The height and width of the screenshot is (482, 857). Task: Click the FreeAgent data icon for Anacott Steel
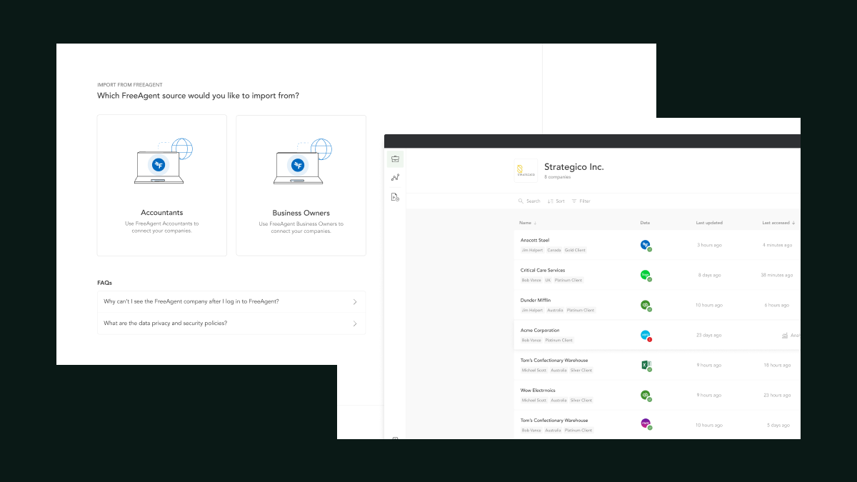coord(646,245)
